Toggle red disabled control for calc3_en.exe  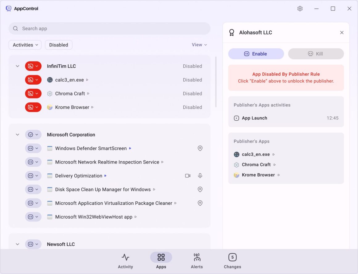pos(33,80)
